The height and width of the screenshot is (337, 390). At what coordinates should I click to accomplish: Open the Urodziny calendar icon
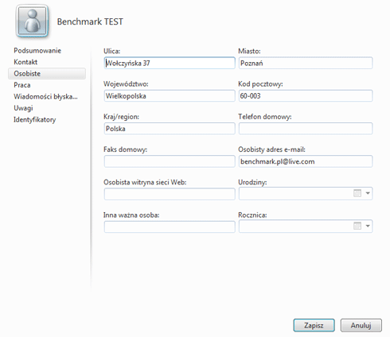pyautogui.click(x=357, y=193)
